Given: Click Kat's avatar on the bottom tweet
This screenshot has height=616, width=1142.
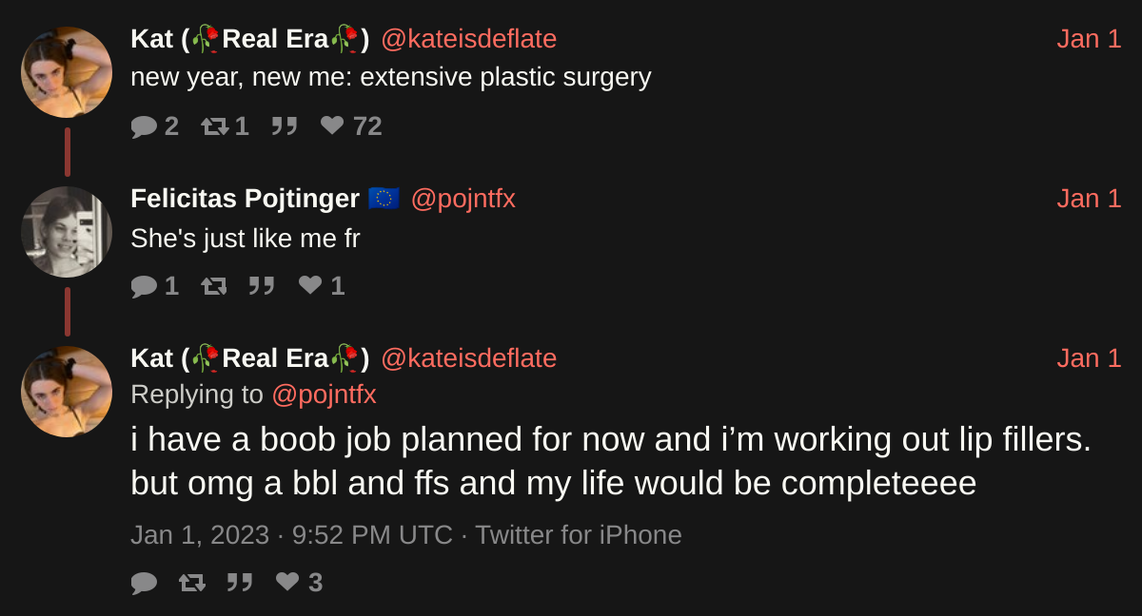Looking at the screenshot, I should click(67, 392).
